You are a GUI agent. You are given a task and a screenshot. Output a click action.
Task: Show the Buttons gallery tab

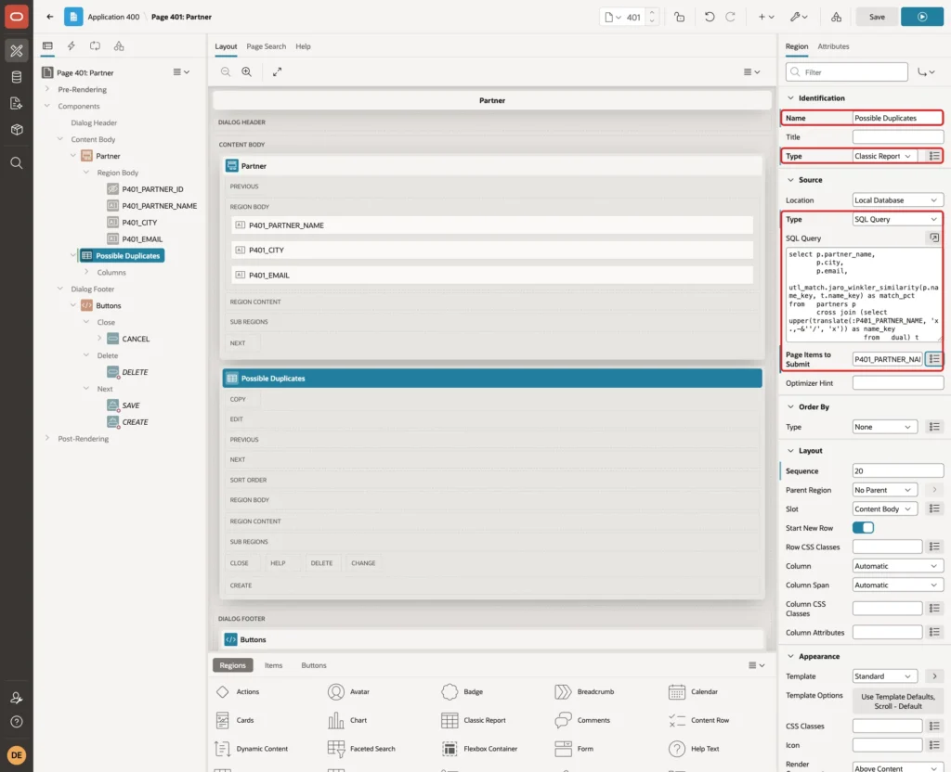click(314, 664)
